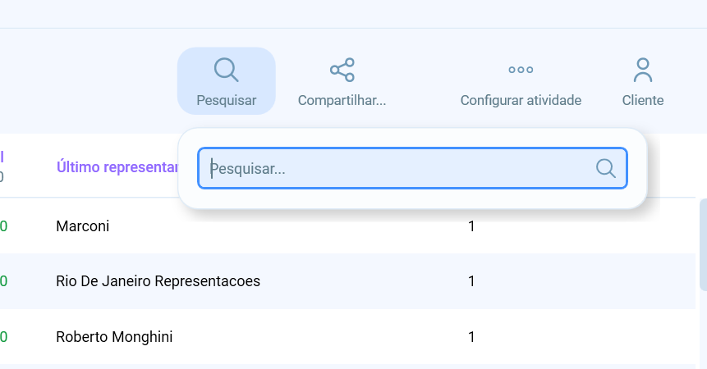Choose the Compartilhar... toolbar label
The width and height of the screenshot is (707, 369).
(342, 101)
